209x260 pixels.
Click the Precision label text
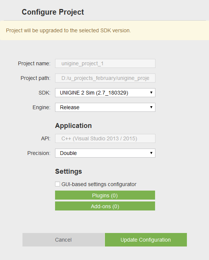coord(39,153)
